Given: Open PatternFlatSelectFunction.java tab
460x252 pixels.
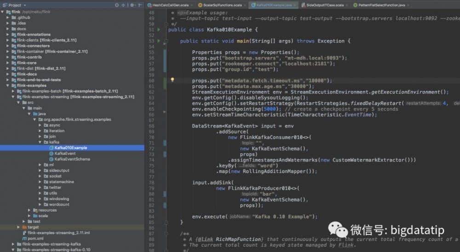Looking at the screenshot, I should click(382, 5).
